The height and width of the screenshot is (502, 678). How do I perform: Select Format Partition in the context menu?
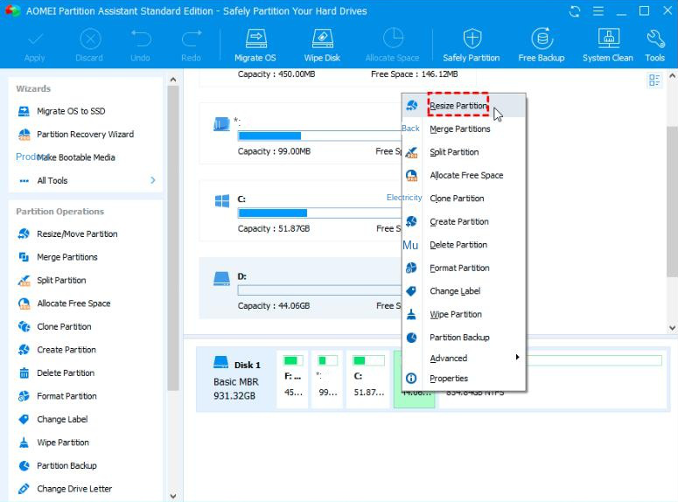click(x=459, y=268)
